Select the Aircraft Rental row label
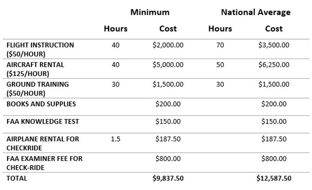 [35, 69]
